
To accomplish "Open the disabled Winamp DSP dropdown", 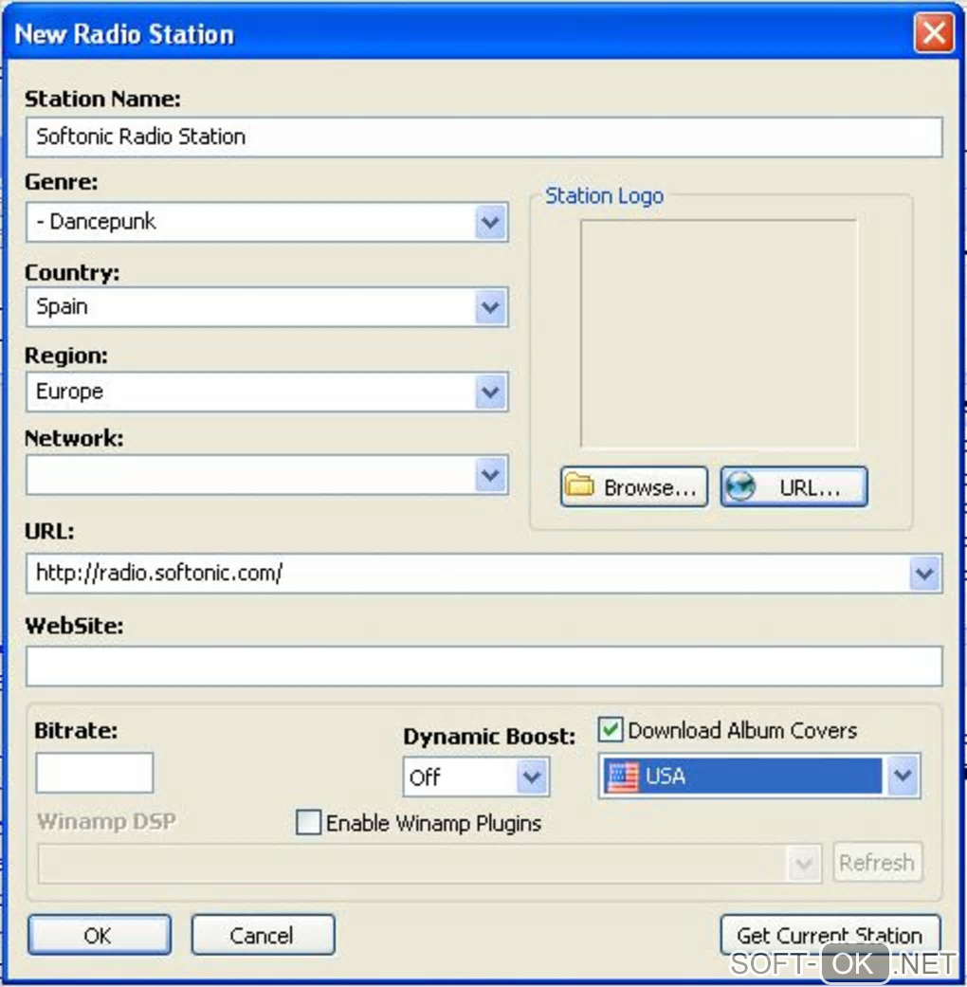I will tap(804, 863).
